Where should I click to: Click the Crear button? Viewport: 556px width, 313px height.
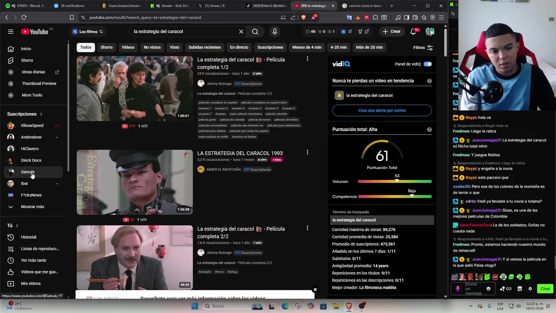coord(391,31)
